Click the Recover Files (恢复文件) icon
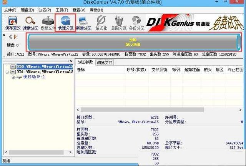246x166 pixels. coord(48,23)
